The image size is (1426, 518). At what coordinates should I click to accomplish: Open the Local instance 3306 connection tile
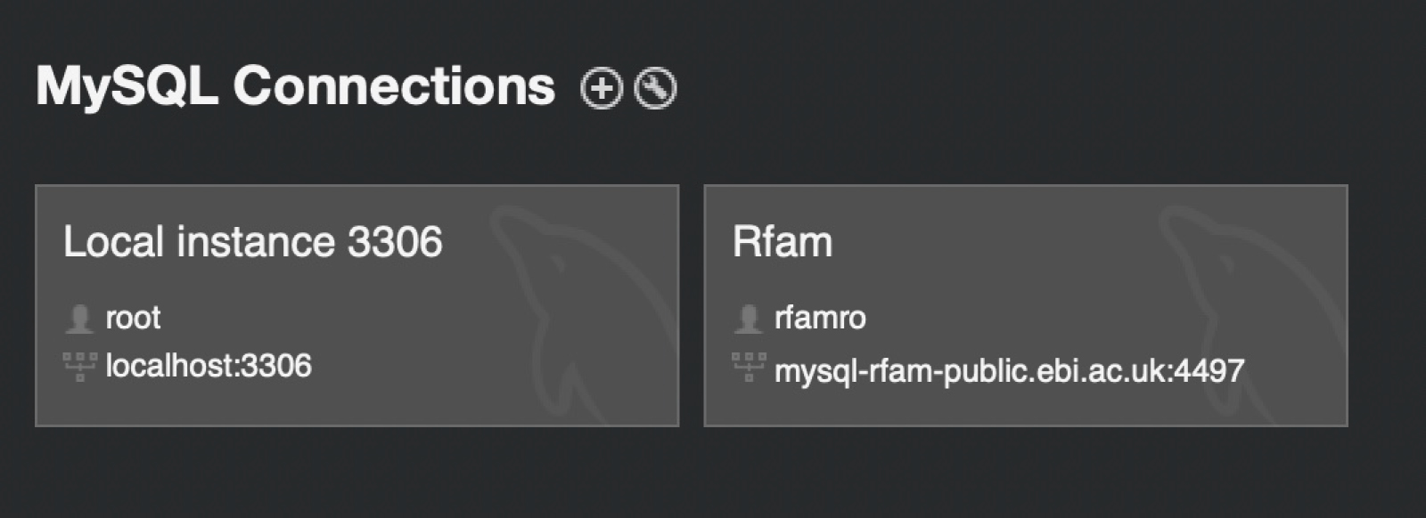coord(356,305)
